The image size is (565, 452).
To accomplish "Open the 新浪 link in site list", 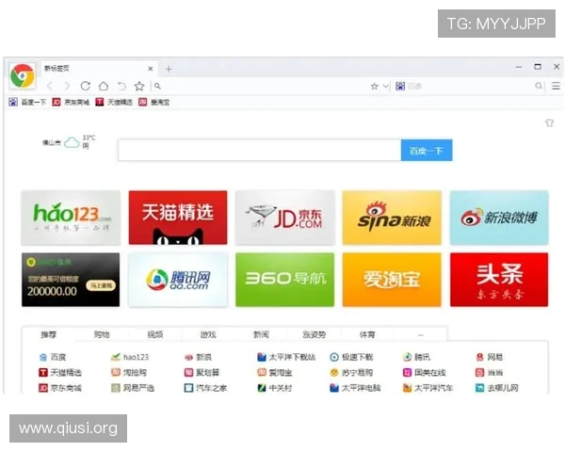I will click(x=198, y=357).
